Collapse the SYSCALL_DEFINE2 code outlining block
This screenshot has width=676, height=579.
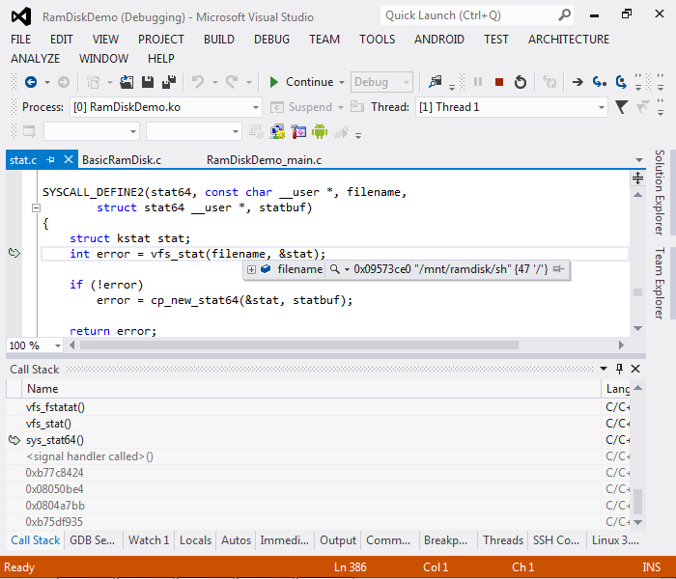[x=37, y=208]
